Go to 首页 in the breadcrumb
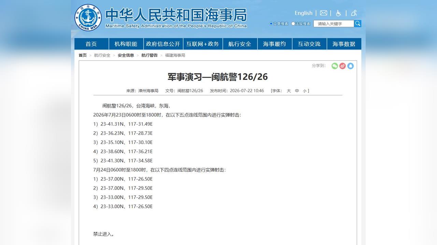Viewport: 437px width, 245px height. pyautogui.click(x=83, y=55)
